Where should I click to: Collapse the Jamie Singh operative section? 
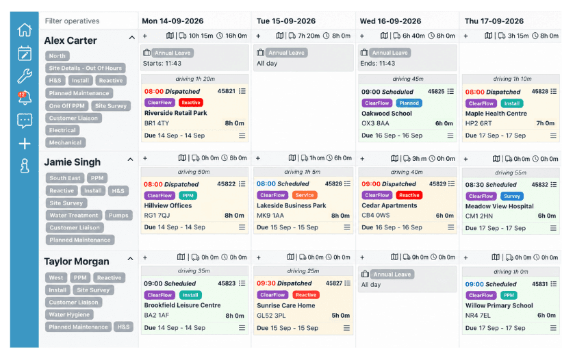(x=130, y=160)
